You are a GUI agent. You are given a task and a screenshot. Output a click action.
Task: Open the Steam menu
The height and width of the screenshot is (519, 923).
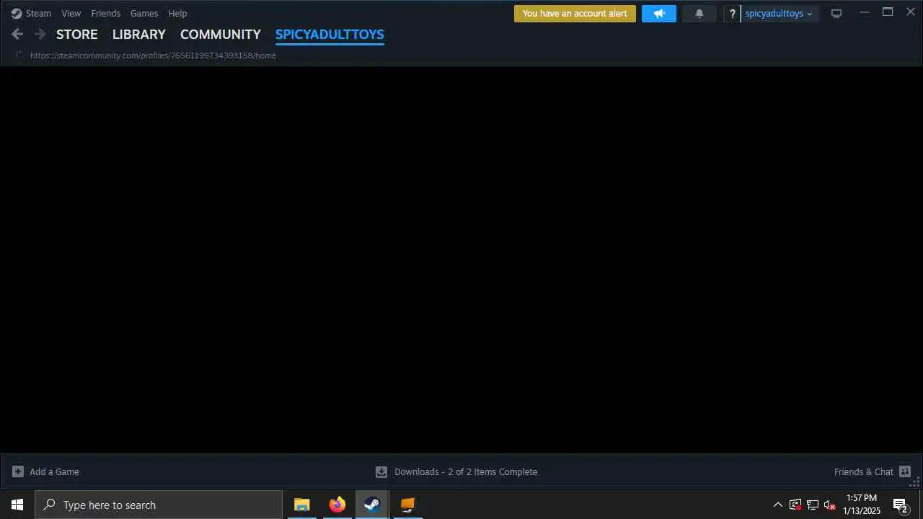(x=31, y=13)
